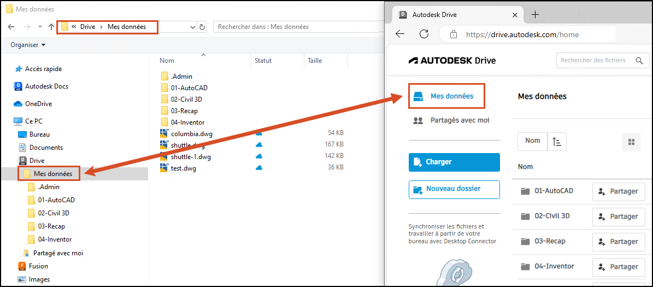
Task: Open the Organiser menu
Action: pos(28,45)
